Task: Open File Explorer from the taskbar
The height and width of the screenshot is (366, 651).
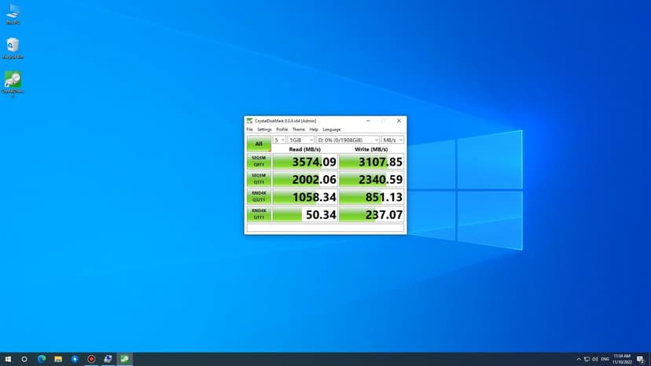Action: coord(58,359)
